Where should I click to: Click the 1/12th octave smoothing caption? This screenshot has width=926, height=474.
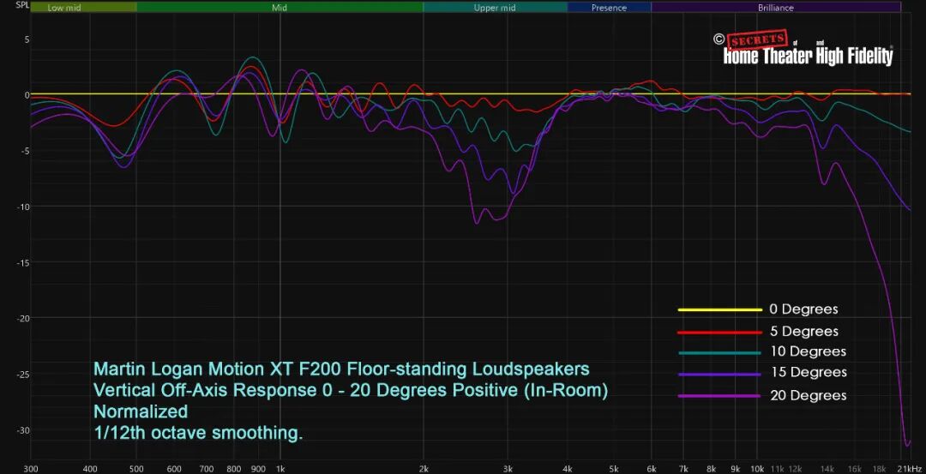click(198, 433)
